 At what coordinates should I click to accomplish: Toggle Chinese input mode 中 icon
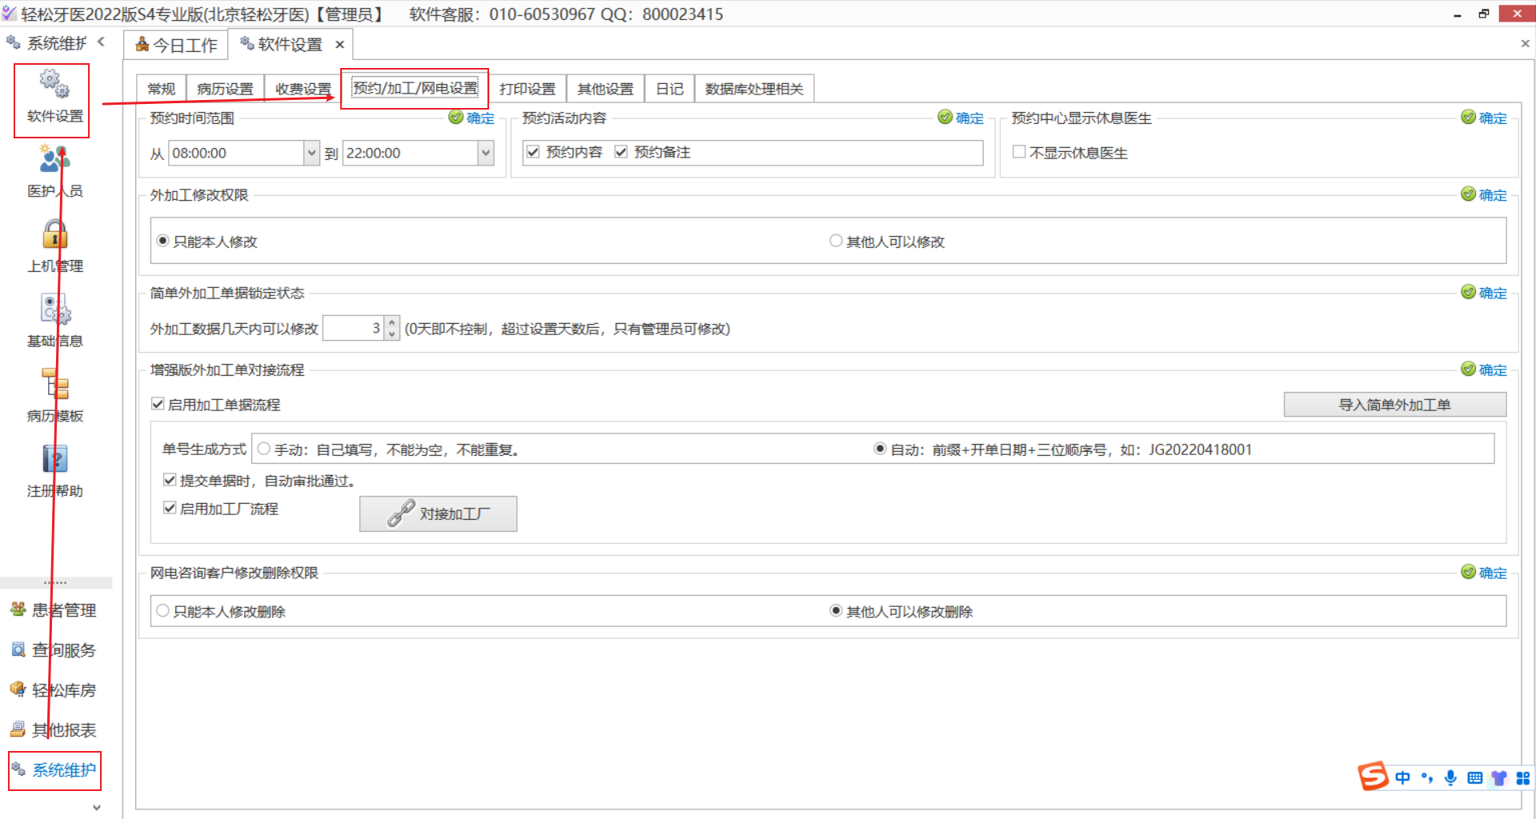pyautogui.click(x=1402, y=777)
